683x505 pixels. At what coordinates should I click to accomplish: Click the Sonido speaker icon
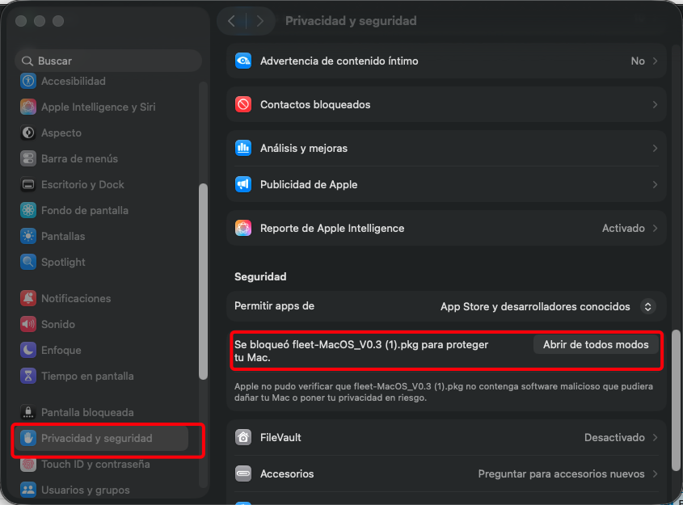point(28,324)
